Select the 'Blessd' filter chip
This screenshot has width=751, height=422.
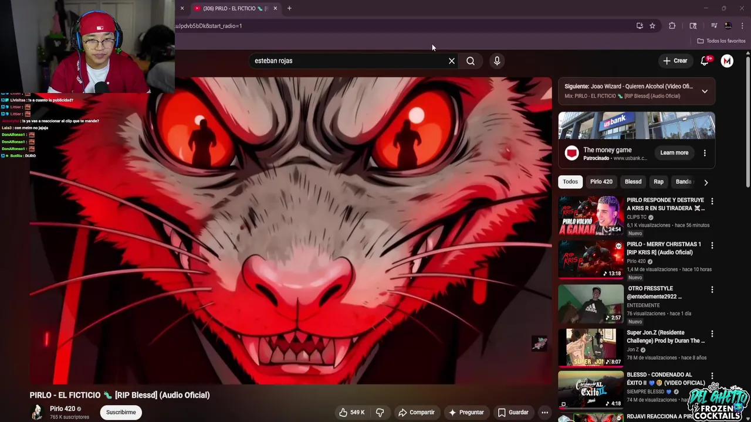pos(633,182)
